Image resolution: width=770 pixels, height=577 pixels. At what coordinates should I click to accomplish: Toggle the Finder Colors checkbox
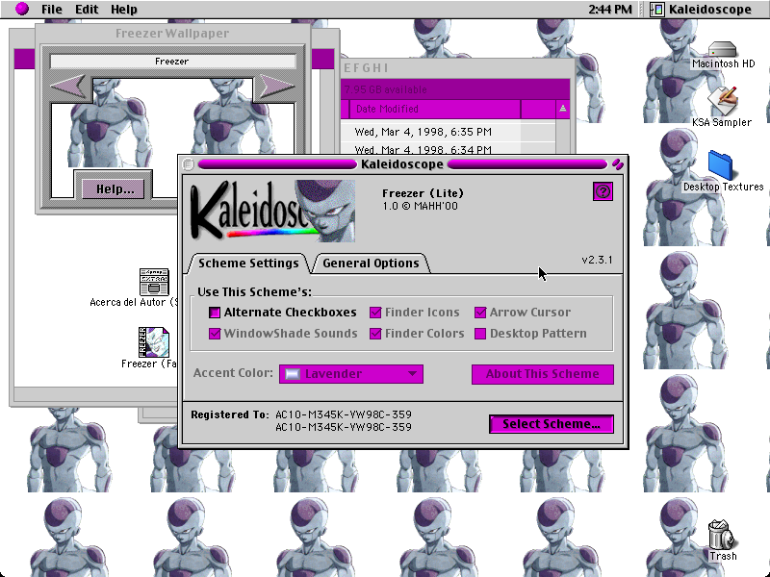click(x=375, y=334)
